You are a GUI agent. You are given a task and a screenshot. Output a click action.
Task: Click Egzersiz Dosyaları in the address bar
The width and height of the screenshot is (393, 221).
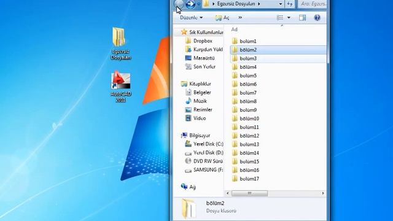236,4
